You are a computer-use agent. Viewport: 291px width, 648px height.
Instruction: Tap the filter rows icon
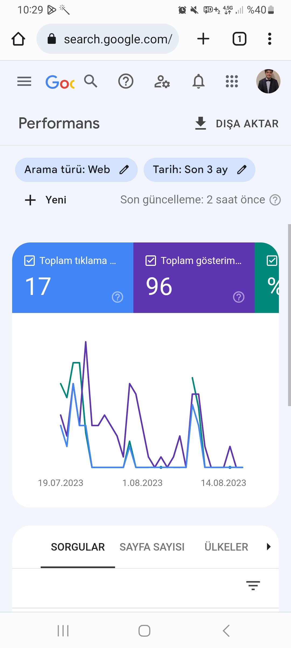click(x=253, y=585)
